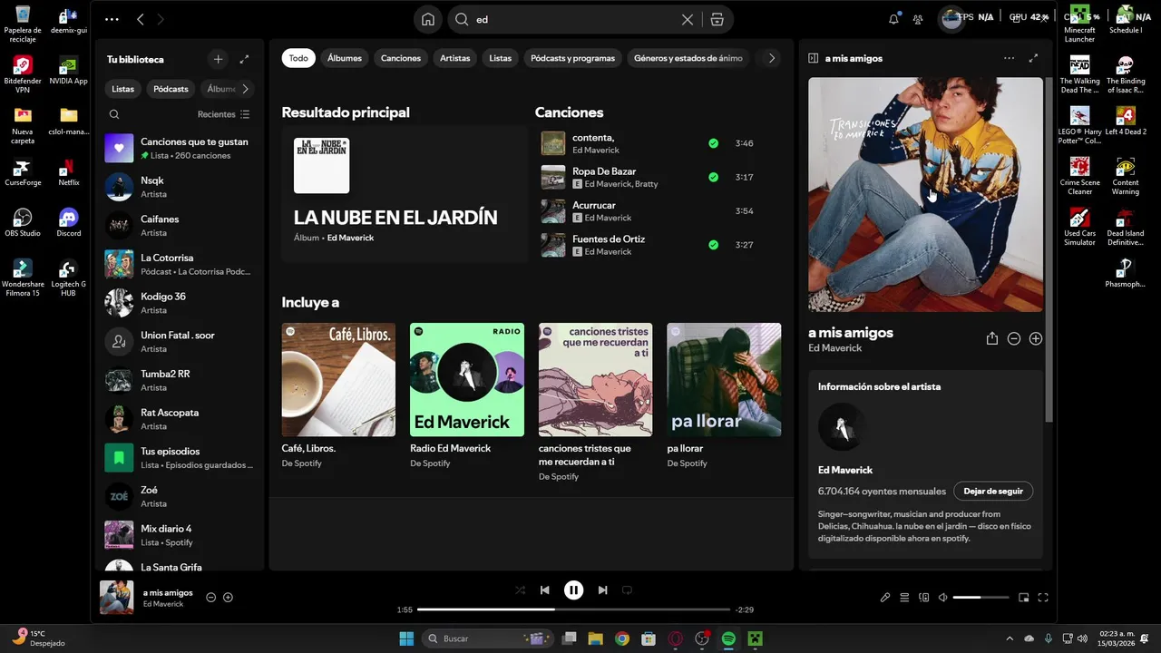1161x653 pixels.
Task: Clear the search text with X
Action: [688, 19]
